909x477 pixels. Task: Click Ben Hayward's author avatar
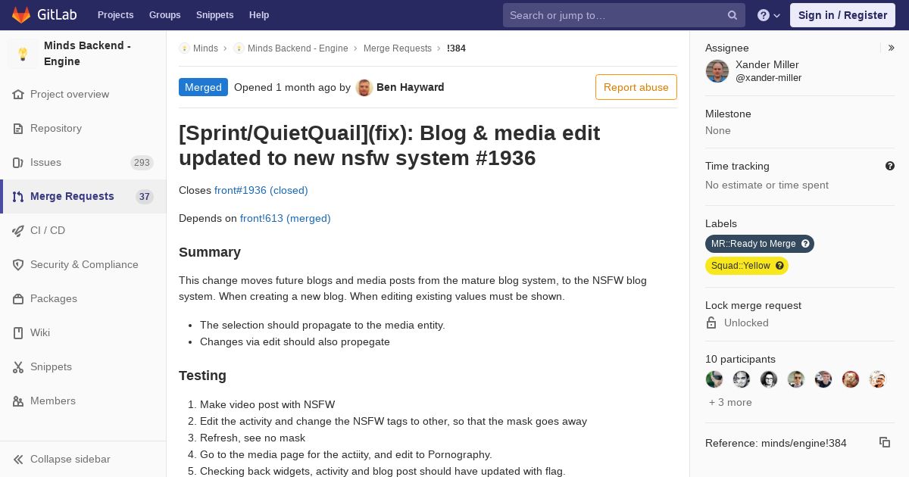click(364, 87)
